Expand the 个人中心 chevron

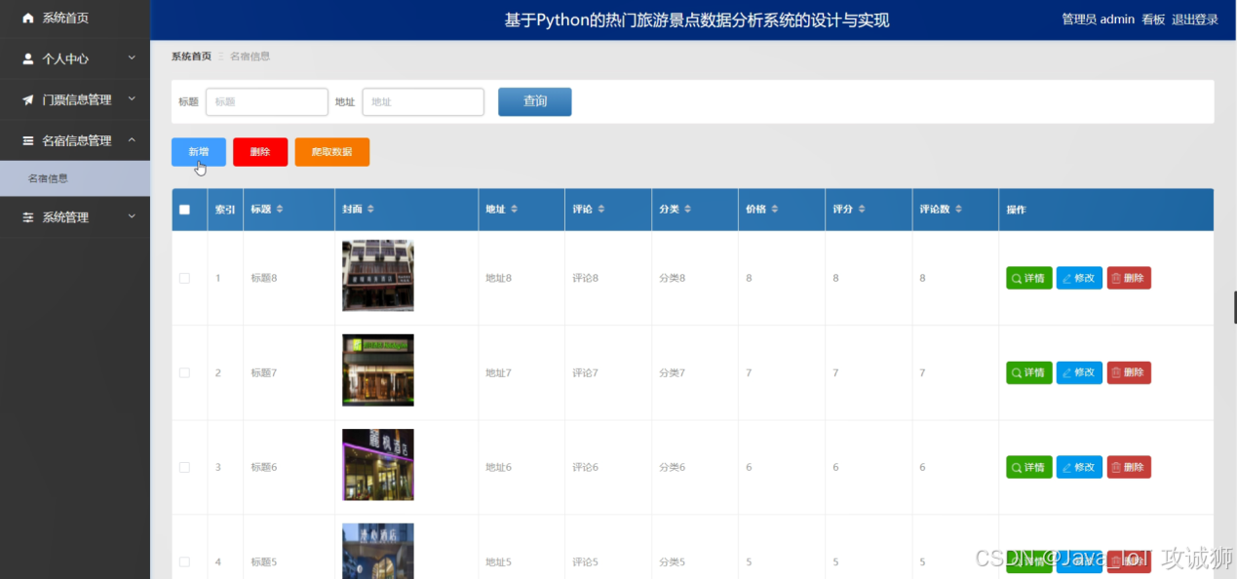(x=132, y=58)
